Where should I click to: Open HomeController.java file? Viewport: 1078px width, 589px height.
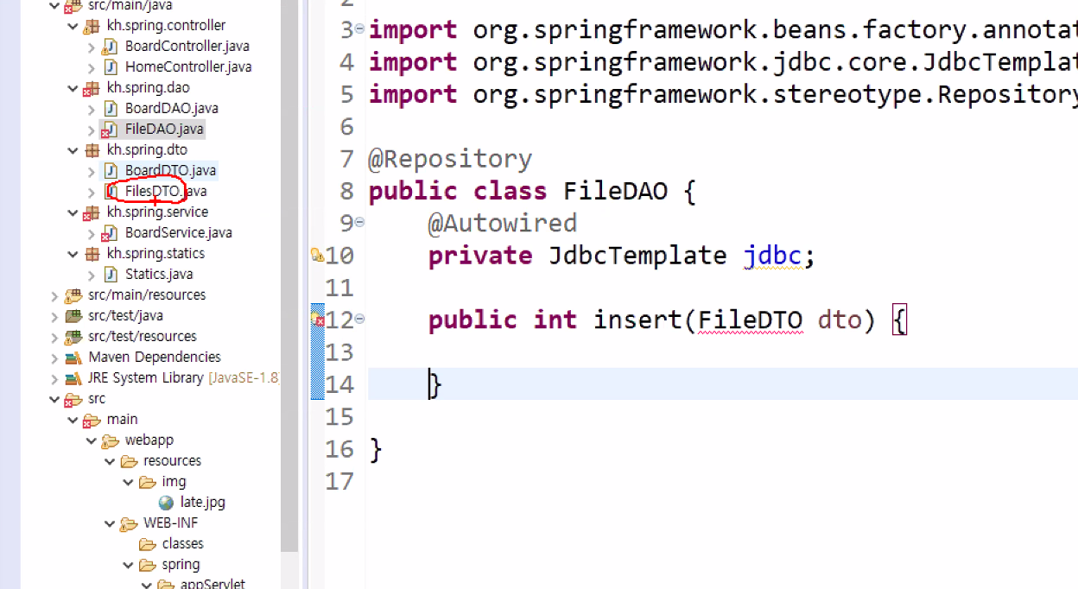click(188, 66)
